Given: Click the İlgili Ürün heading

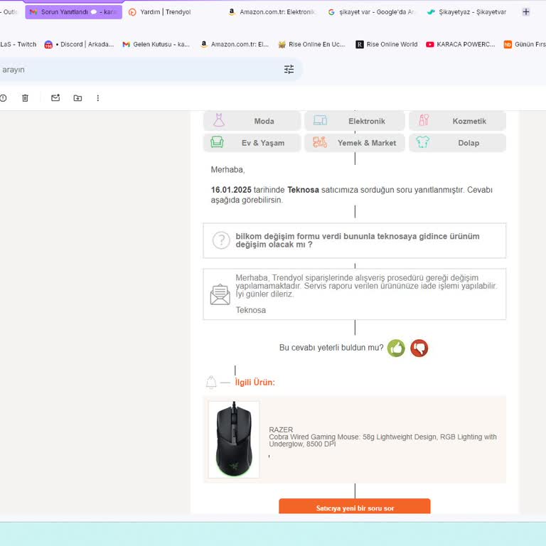Looking at the screenshot, I should click(x=255, y=382).
